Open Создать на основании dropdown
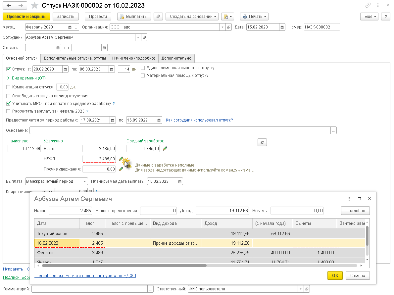This screenshot has width=394, height=295. [192, 17]
